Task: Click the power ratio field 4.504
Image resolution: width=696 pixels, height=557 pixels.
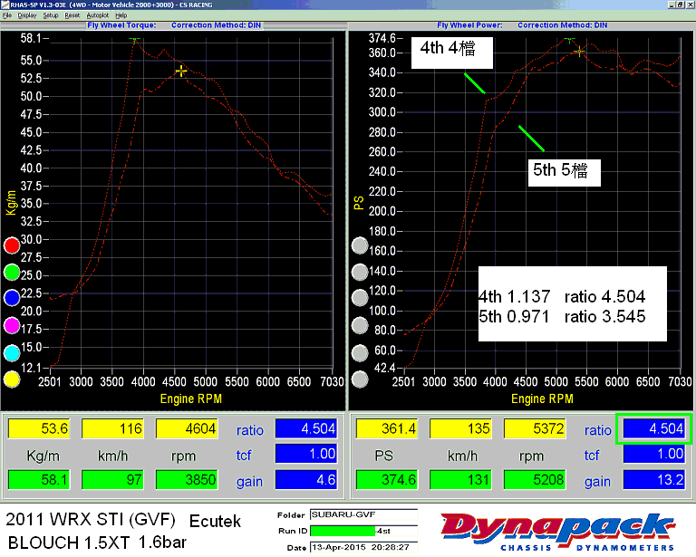Action: click(x=654, y=428)
